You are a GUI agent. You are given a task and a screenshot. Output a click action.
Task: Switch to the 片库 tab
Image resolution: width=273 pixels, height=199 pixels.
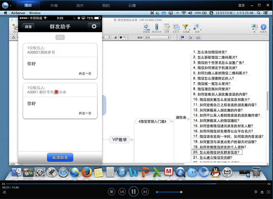coord(55,5)
